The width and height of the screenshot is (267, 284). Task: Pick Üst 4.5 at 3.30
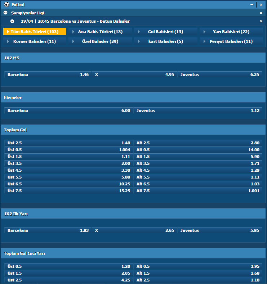pos(69,170)
